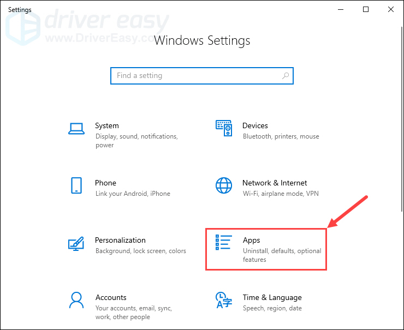Open 'Personalization' category label
Viewport: 404px width, 330px height.
tap(120, 240)
